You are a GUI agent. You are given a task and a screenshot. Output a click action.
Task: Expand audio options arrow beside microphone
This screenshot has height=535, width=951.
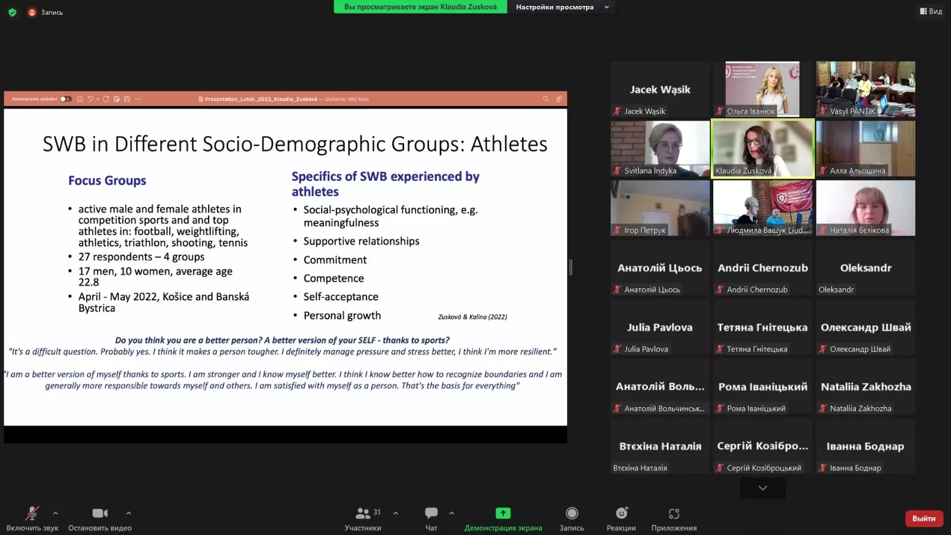[55, 513]
